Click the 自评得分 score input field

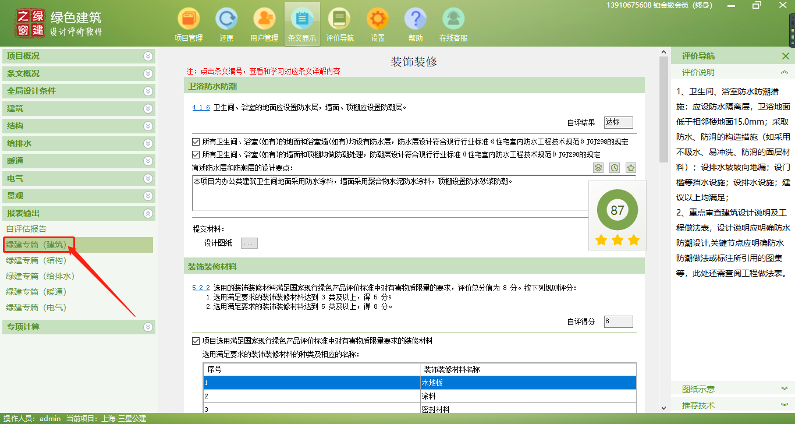618,321
